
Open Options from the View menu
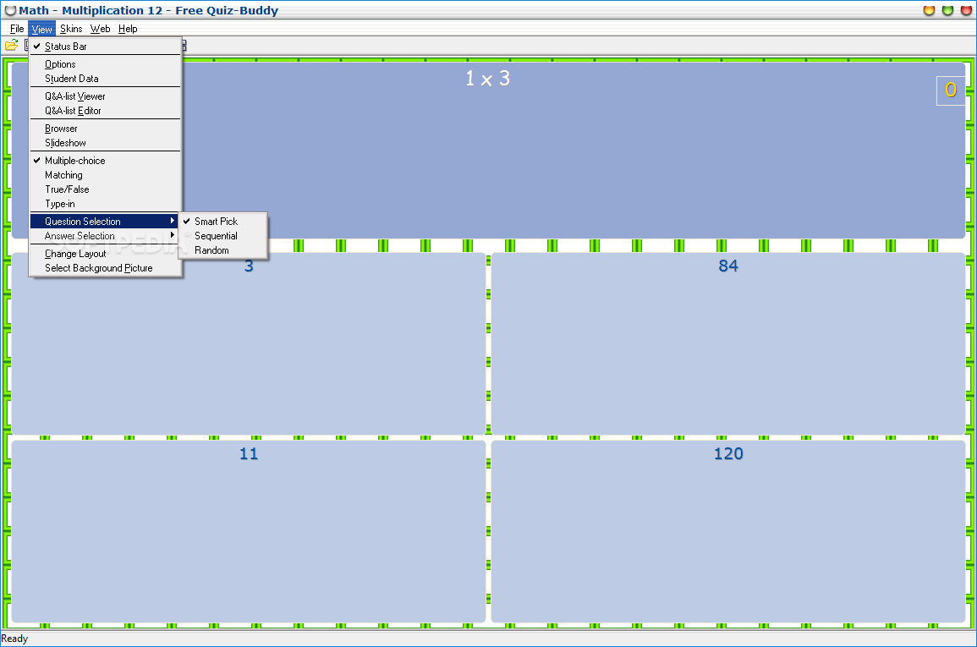(105, 64)
